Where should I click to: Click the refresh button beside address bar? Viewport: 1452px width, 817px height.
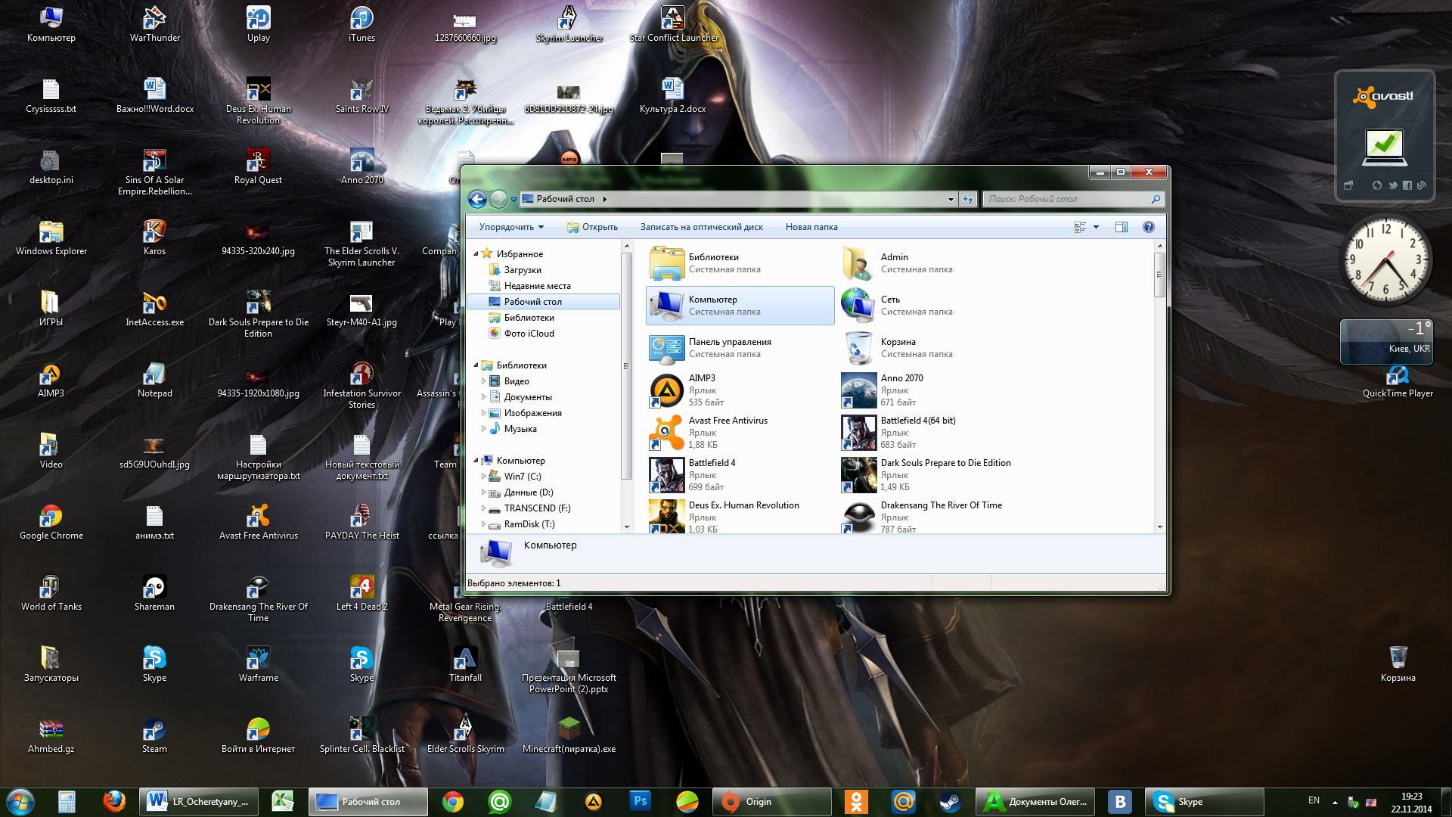pos(968,199)
